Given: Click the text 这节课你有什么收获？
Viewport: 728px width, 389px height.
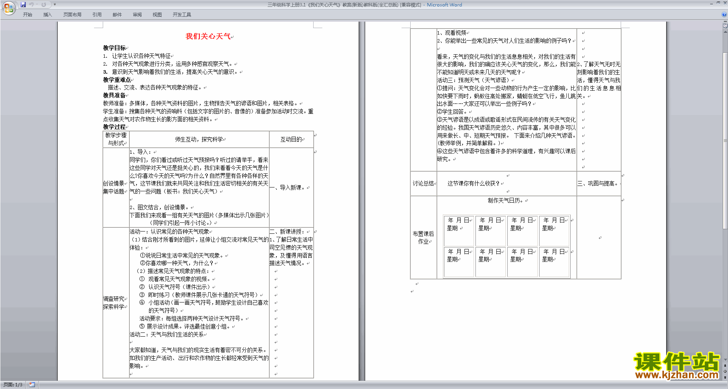Looking at the screenshot, I should pyautogui.click(x=474, y=183).
